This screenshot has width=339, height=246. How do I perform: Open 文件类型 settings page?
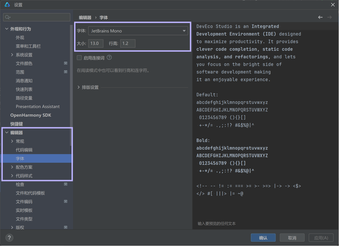(24, 219)
